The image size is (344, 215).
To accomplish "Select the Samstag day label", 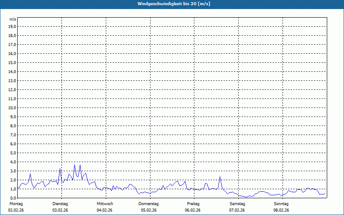I will (x=237, y=203).
